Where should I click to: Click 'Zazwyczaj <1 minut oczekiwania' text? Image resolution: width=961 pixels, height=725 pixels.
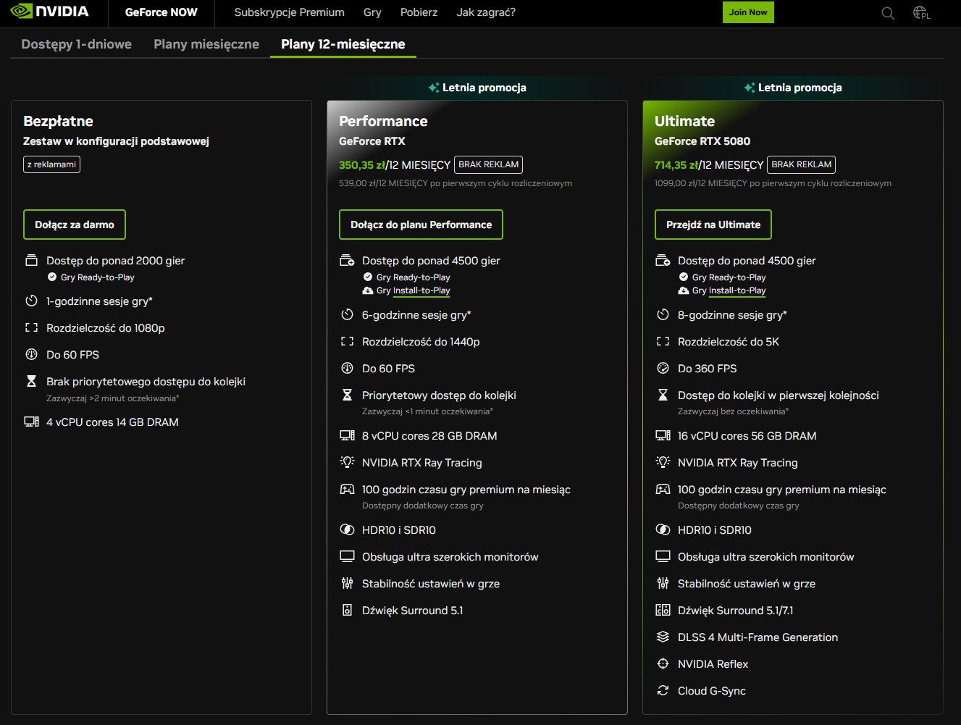(427, 411)
